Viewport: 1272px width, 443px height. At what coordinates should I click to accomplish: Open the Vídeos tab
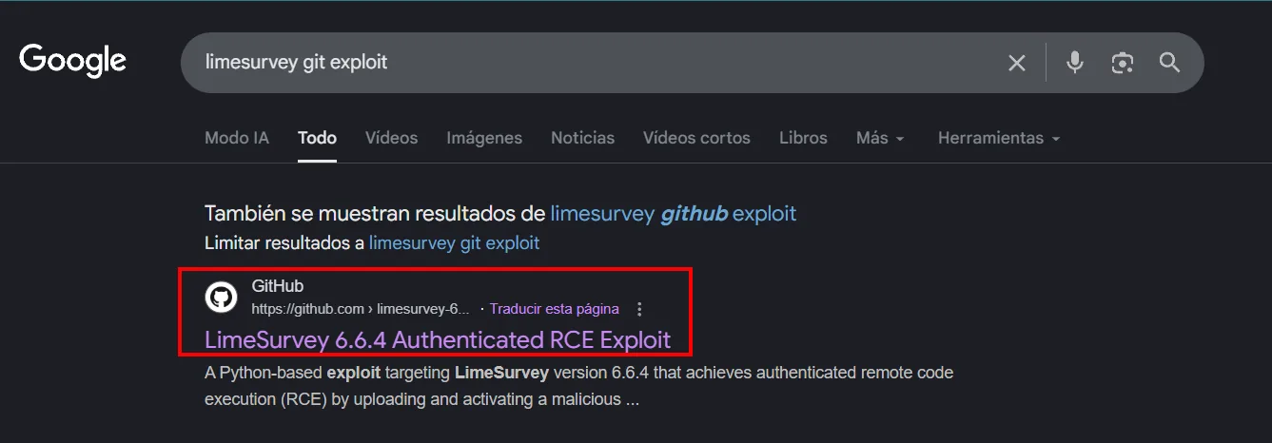pos(391,138)
